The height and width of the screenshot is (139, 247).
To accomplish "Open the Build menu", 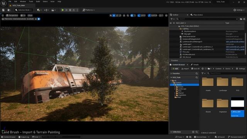I will [38, 2].
